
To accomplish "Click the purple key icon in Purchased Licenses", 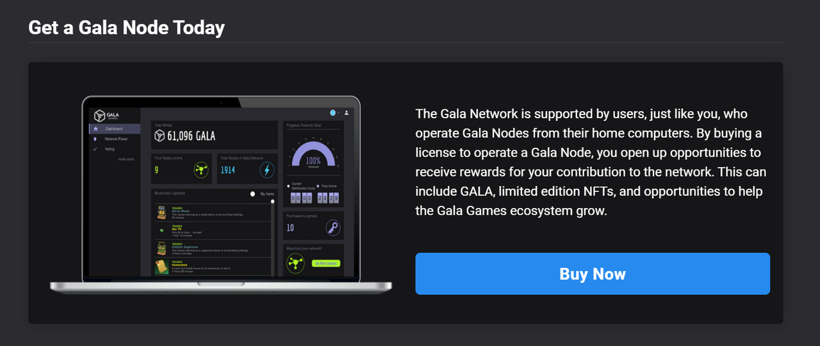I will 332,228.
